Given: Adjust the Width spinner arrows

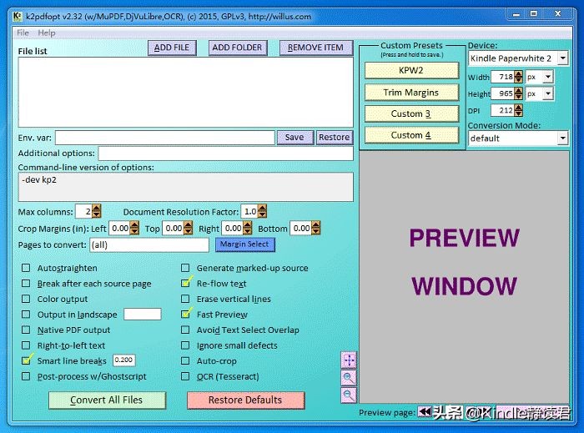Looking at the screenshot, I should click(518, 77).
